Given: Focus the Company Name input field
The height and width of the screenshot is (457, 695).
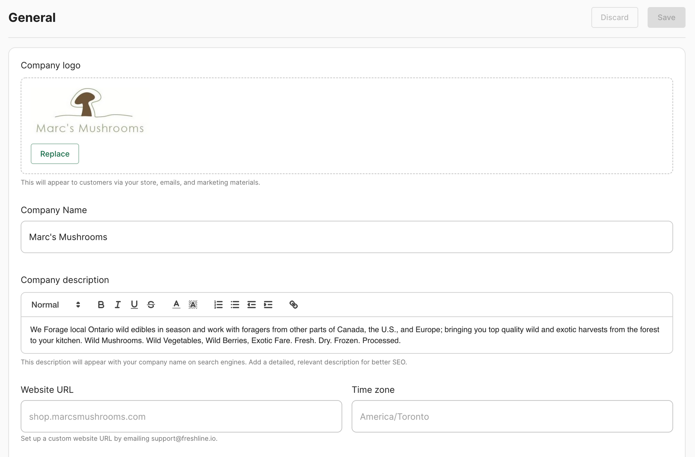Looking at the screenshot, I should (x=347, y=237).
